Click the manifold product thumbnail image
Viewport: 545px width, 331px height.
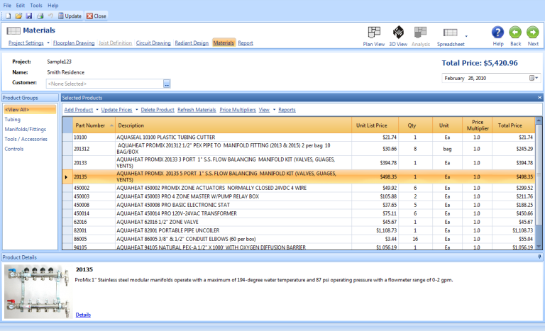click(x=37, y=292)
